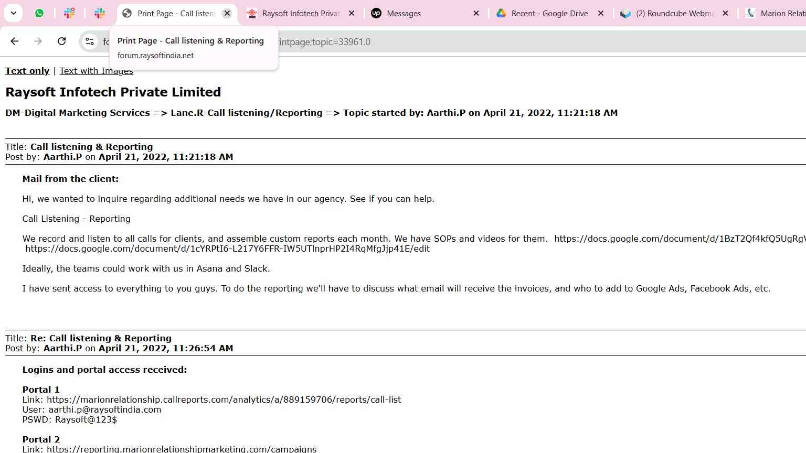
Task: Close the Google Drive tab
Action: pyautogui.click(x=601, y=13)
